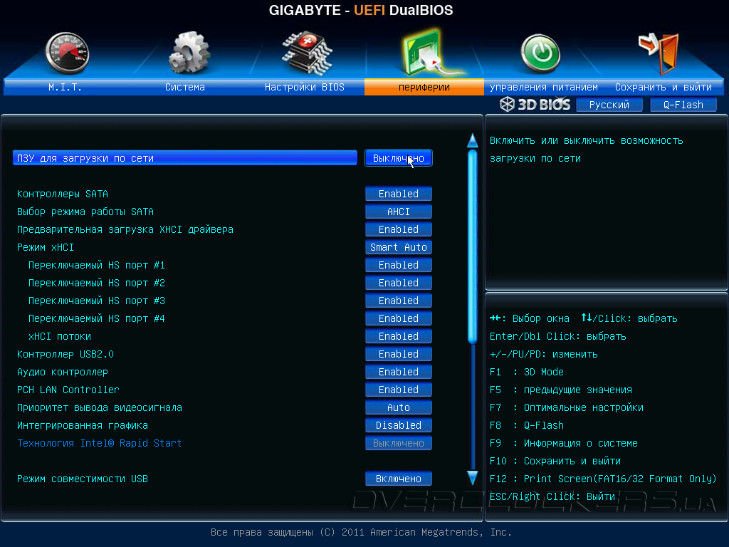Toggle HS port #2 Enabled value
Image resolution: width=729 pixels, height=547 pixels.
click(x=399, y=283)
